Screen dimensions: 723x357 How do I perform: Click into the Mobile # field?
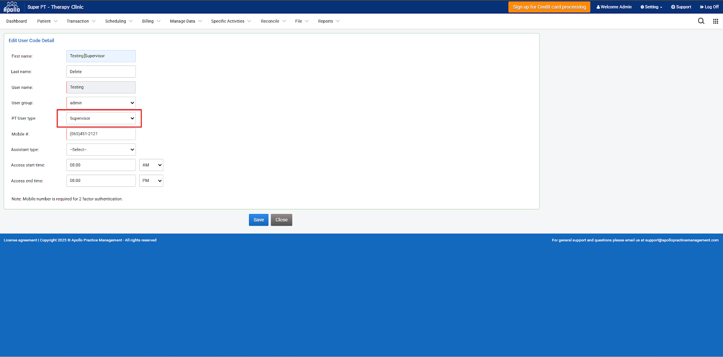tap(101, 134)
